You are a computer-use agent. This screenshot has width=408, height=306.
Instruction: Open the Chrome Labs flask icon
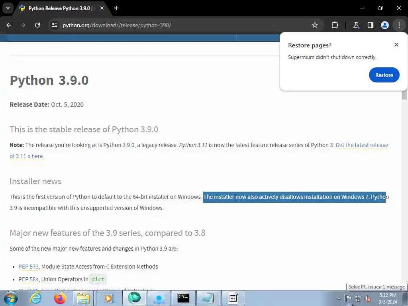(x=356, y=25)
